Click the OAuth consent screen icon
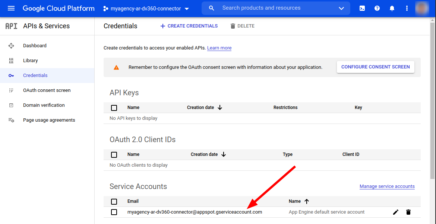The height and width of the screenshot is (224, 436). pyautogui.click(x=11, y=90)
